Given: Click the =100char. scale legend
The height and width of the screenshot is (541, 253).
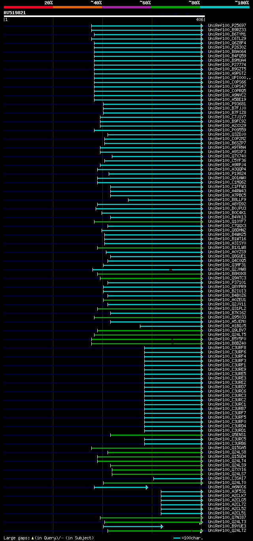Looking at the screenshot, I should click(x=188, y=538).
